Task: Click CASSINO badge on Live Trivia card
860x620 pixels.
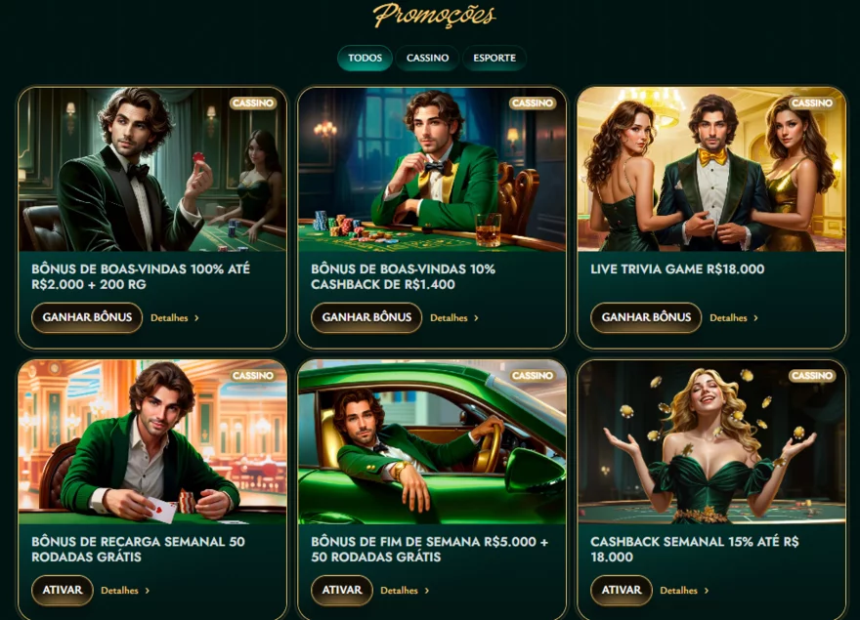Action: 812,103
